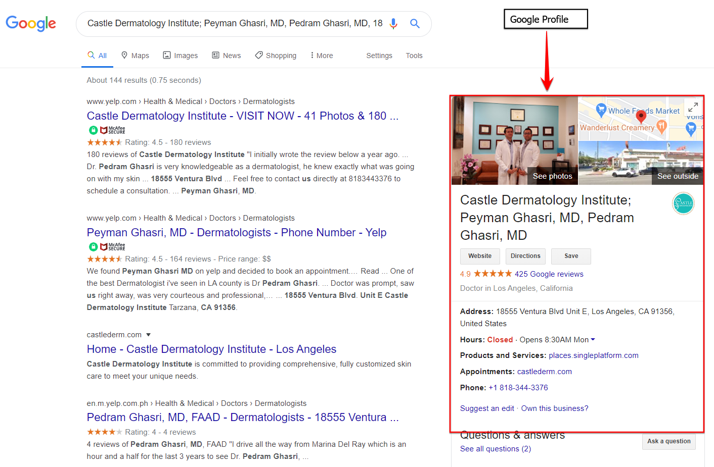Click Castle Dermatology round logo icon
The height and width of the screenshot is (467, 714).
click(x=683, y=203)
